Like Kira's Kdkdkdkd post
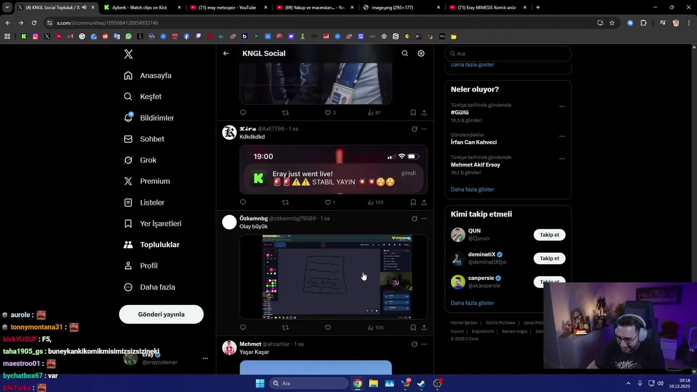The image size is (697, 392). (328, 202)
